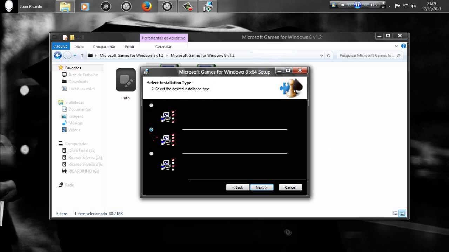
Task: Open Chrome icon between Explorer and Firefox
Action: coord(126,6)
